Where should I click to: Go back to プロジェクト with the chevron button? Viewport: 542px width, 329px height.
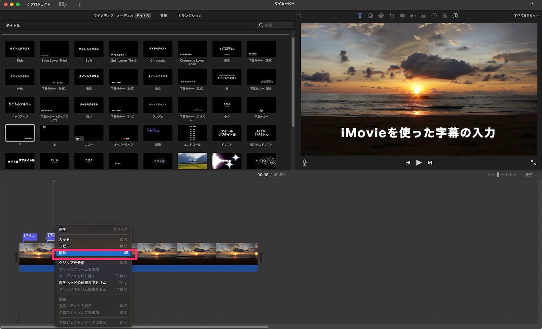coord(39,4)
